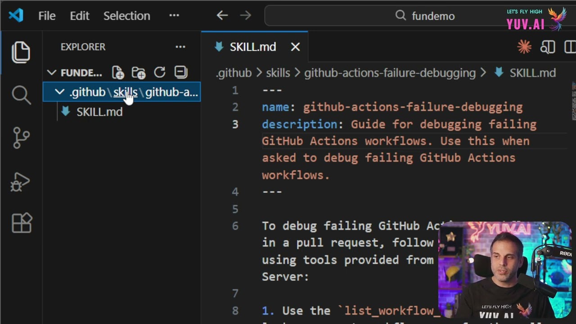The width and height of the screenshot is (576, 324).
Task: Click the fundemo command center search box
Action: pos(425,16)
